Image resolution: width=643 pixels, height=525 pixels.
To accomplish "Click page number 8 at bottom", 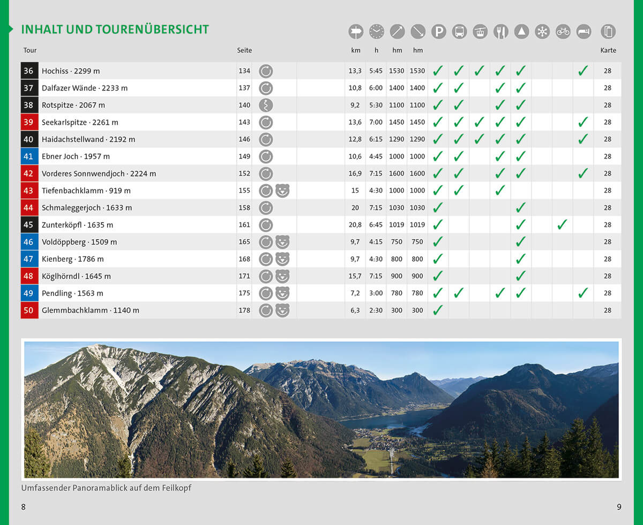I will [x=23, y=507].
